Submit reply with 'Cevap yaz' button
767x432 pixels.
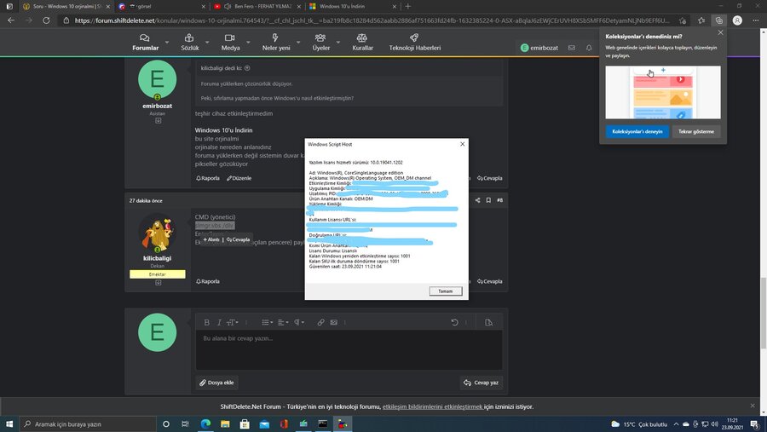tap(482, 383)
